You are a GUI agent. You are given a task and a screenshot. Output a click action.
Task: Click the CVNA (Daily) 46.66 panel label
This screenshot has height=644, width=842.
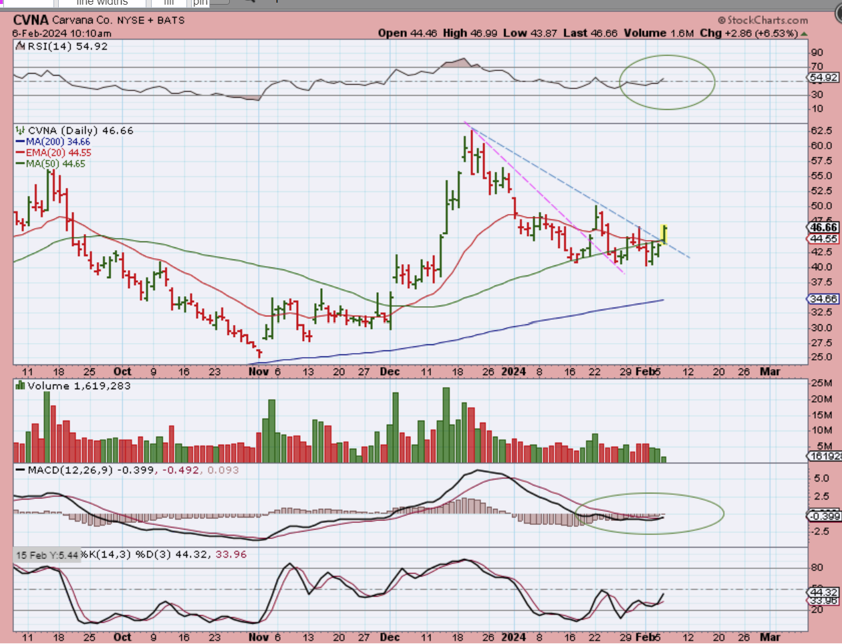(x=80, y=130)
